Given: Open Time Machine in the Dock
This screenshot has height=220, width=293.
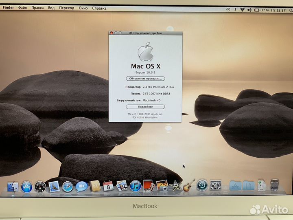Looking at the screenshot, I should 202,185.
